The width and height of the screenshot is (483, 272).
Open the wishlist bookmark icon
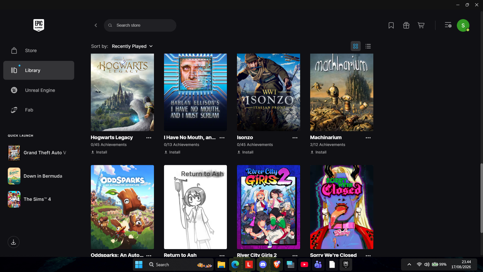click(x=391, y=25)
